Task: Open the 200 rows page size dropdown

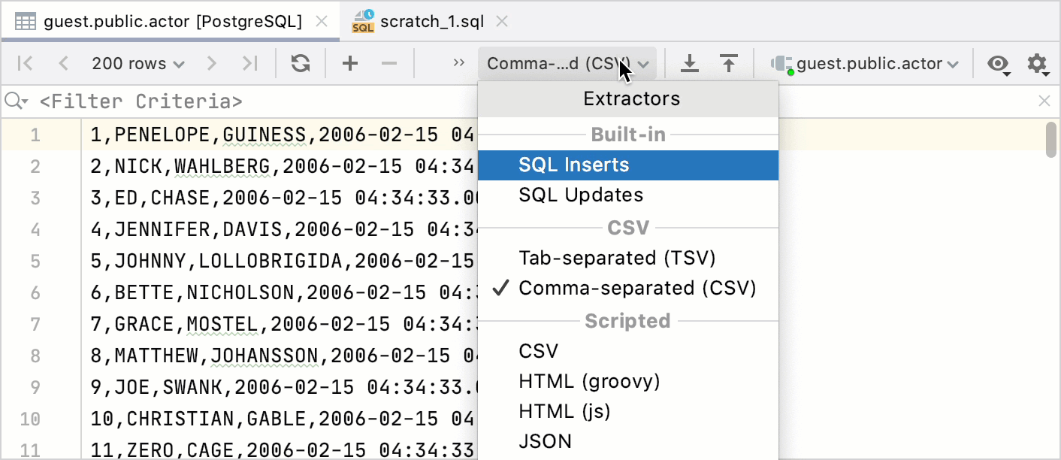Action: pyautogui.click(x=138, y=63)
